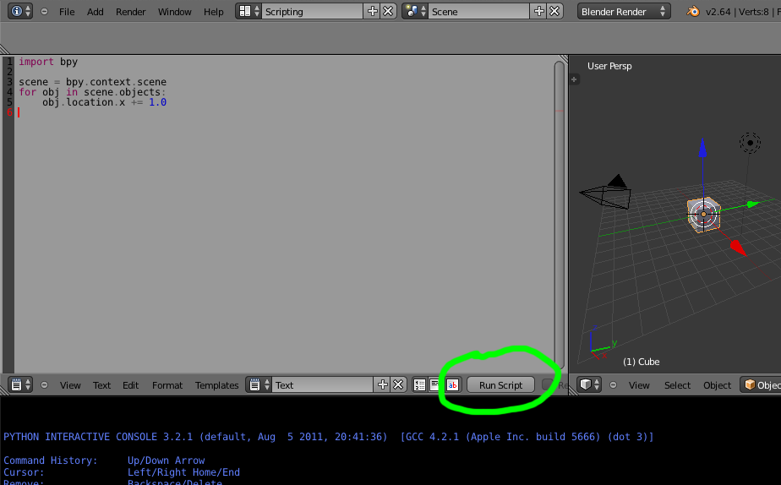
Task: Open the File menu
Action: pos(67,12)
